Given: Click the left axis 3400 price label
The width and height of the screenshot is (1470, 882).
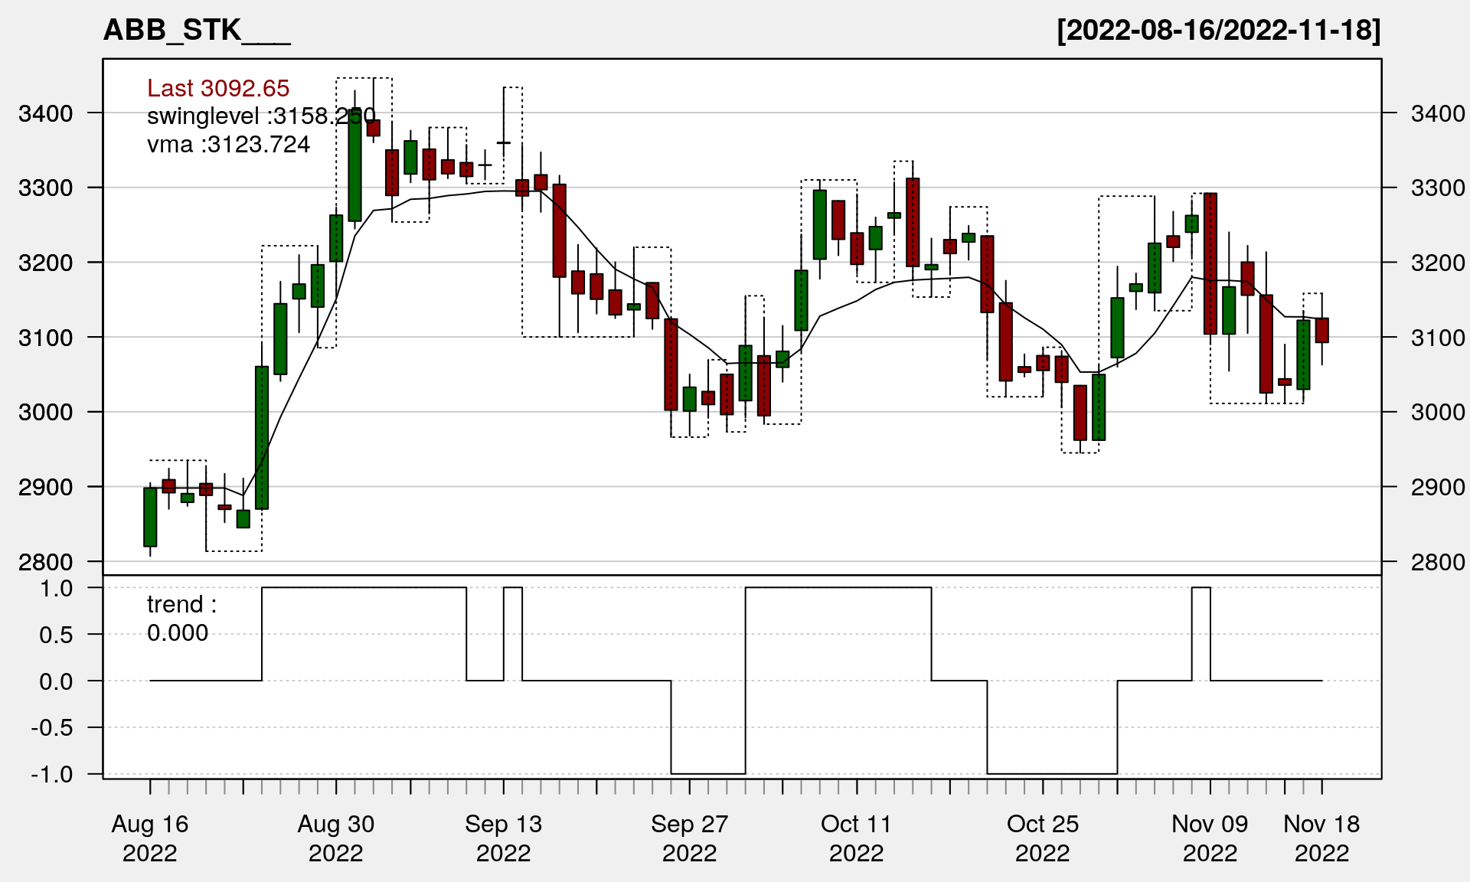Looking at the screenshot, I should [x=46, y=114].
